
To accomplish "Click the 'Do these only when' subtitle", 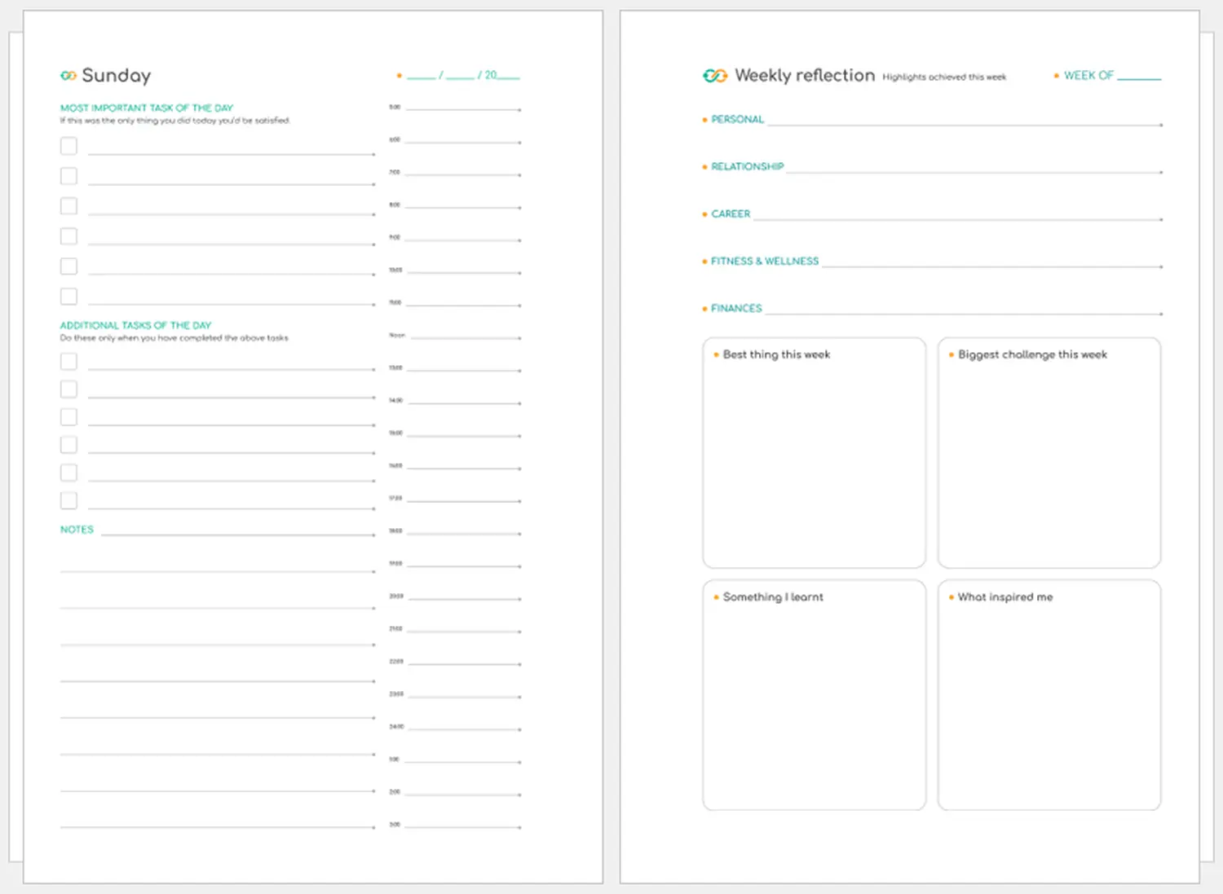I will coord(174,338).
